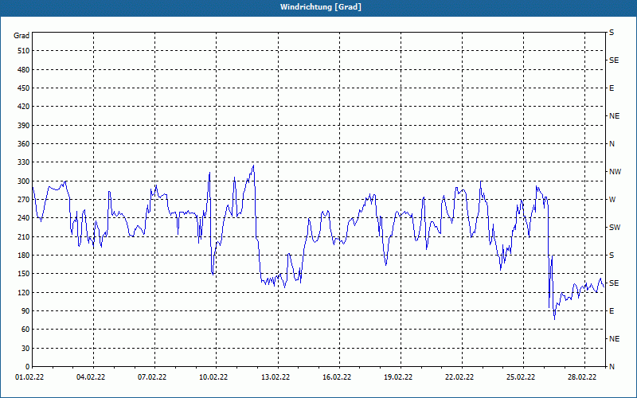Viewport: 637px width, 398px height.
Task: Select the 'Grad' unit label on the y-axis
Action: pos(21,36)
